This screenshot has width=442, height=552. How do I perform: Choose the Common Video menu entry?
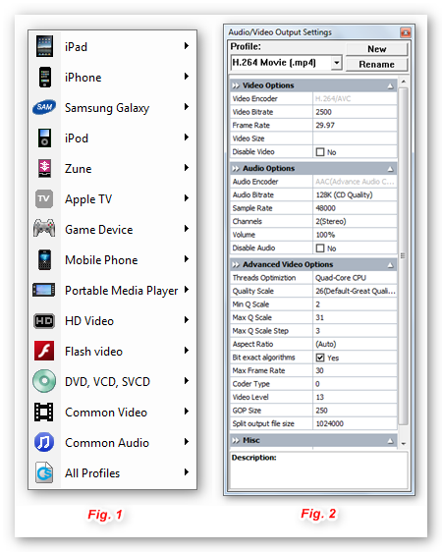[x=112, y=412]
